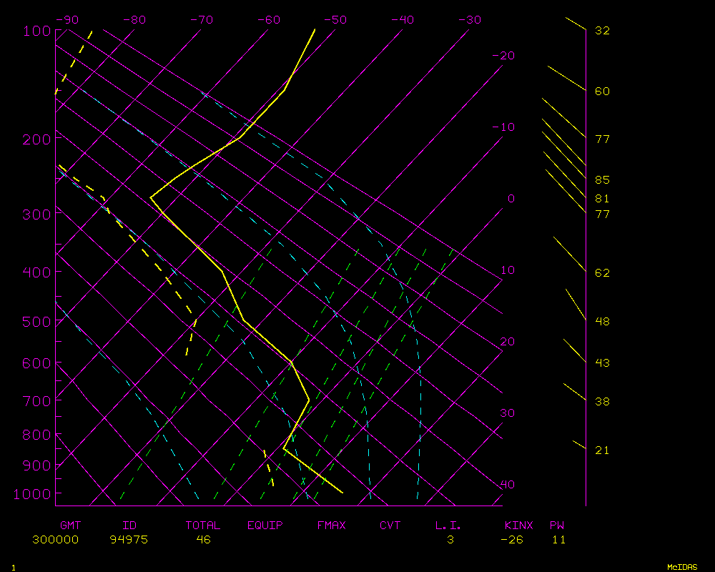Click the 500 pressure level label
This screenshot has height=572, width=715.
point(36,322)
